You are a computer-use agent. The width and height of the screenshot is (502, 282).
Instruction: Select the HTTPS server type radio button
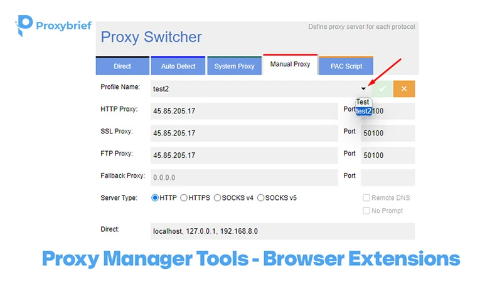184,198
